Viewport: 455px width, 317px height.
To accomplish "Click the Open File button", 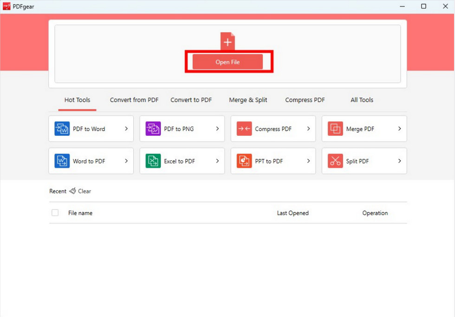I will pyautogui.click(x=227, y=62).
